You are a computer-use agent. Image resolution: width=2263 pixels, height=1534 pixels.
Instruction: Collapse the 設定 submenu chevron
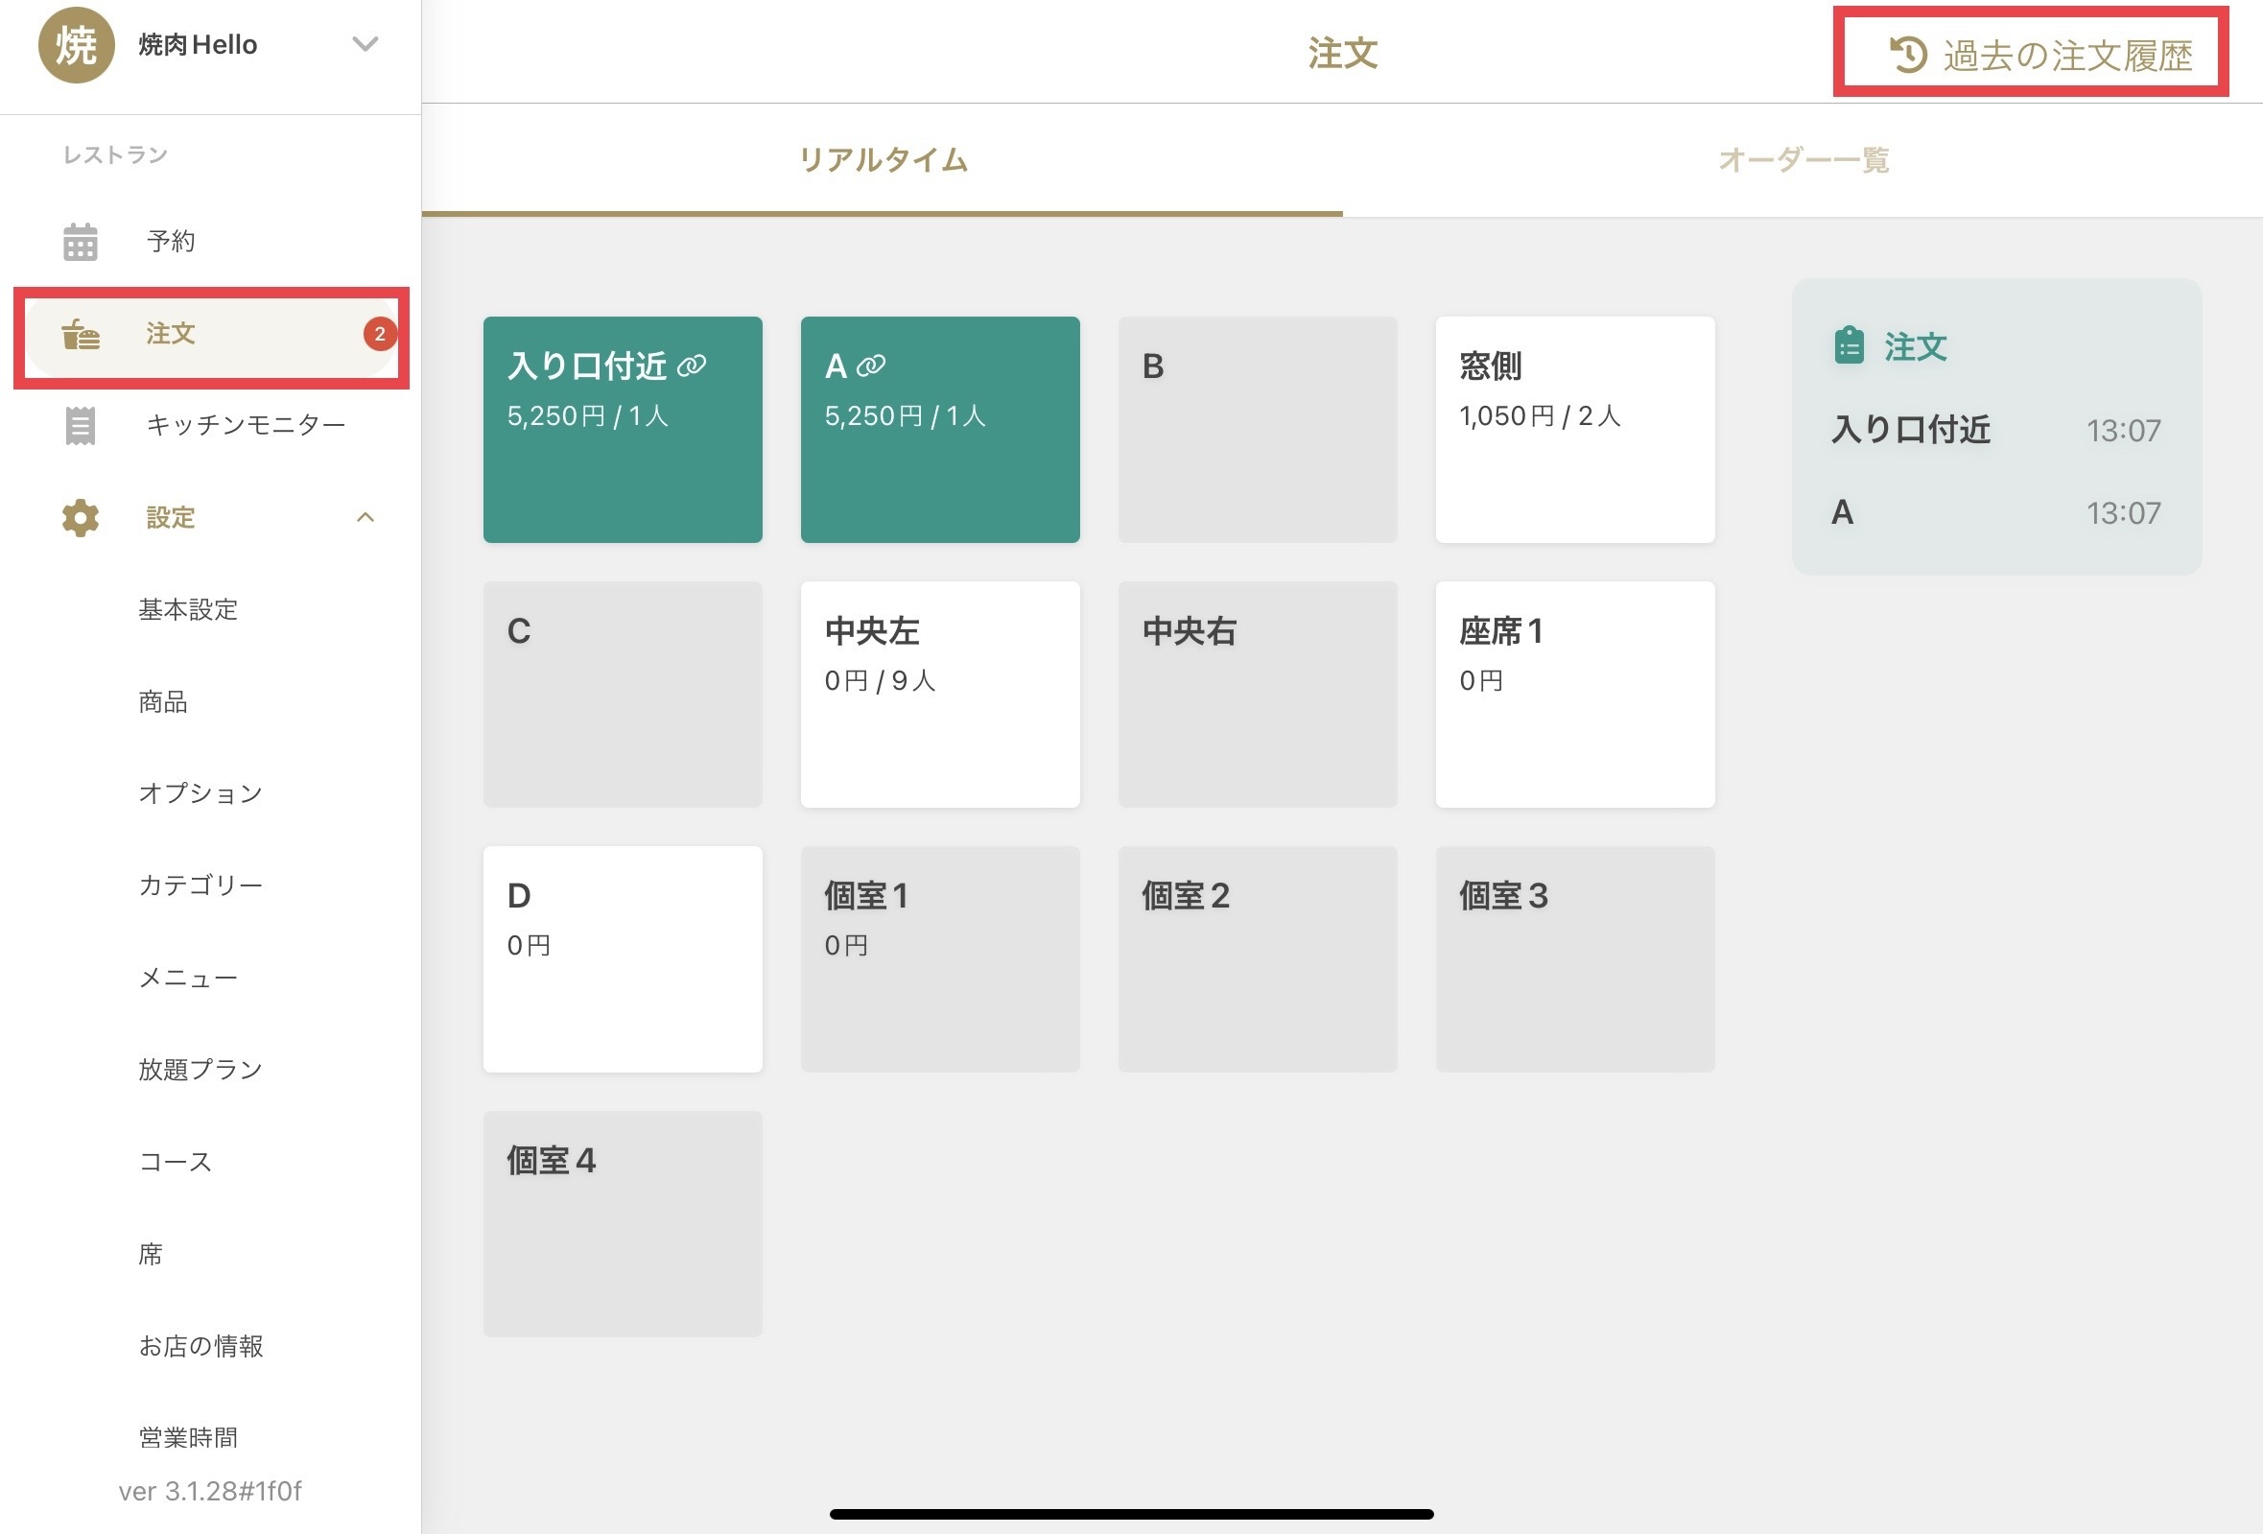tap(365, 517)
